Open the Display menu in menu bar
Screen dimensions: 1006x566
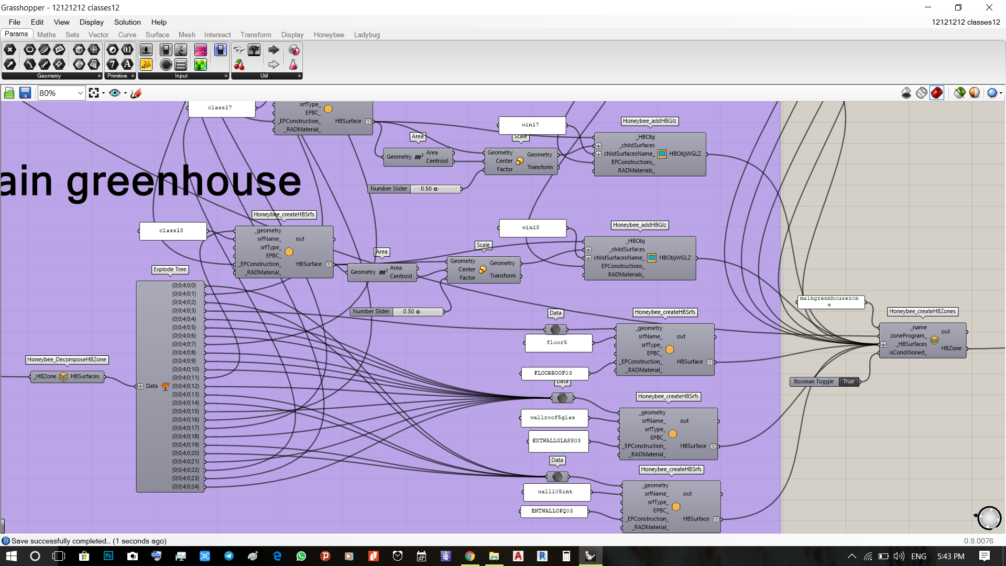click(92, 22)
